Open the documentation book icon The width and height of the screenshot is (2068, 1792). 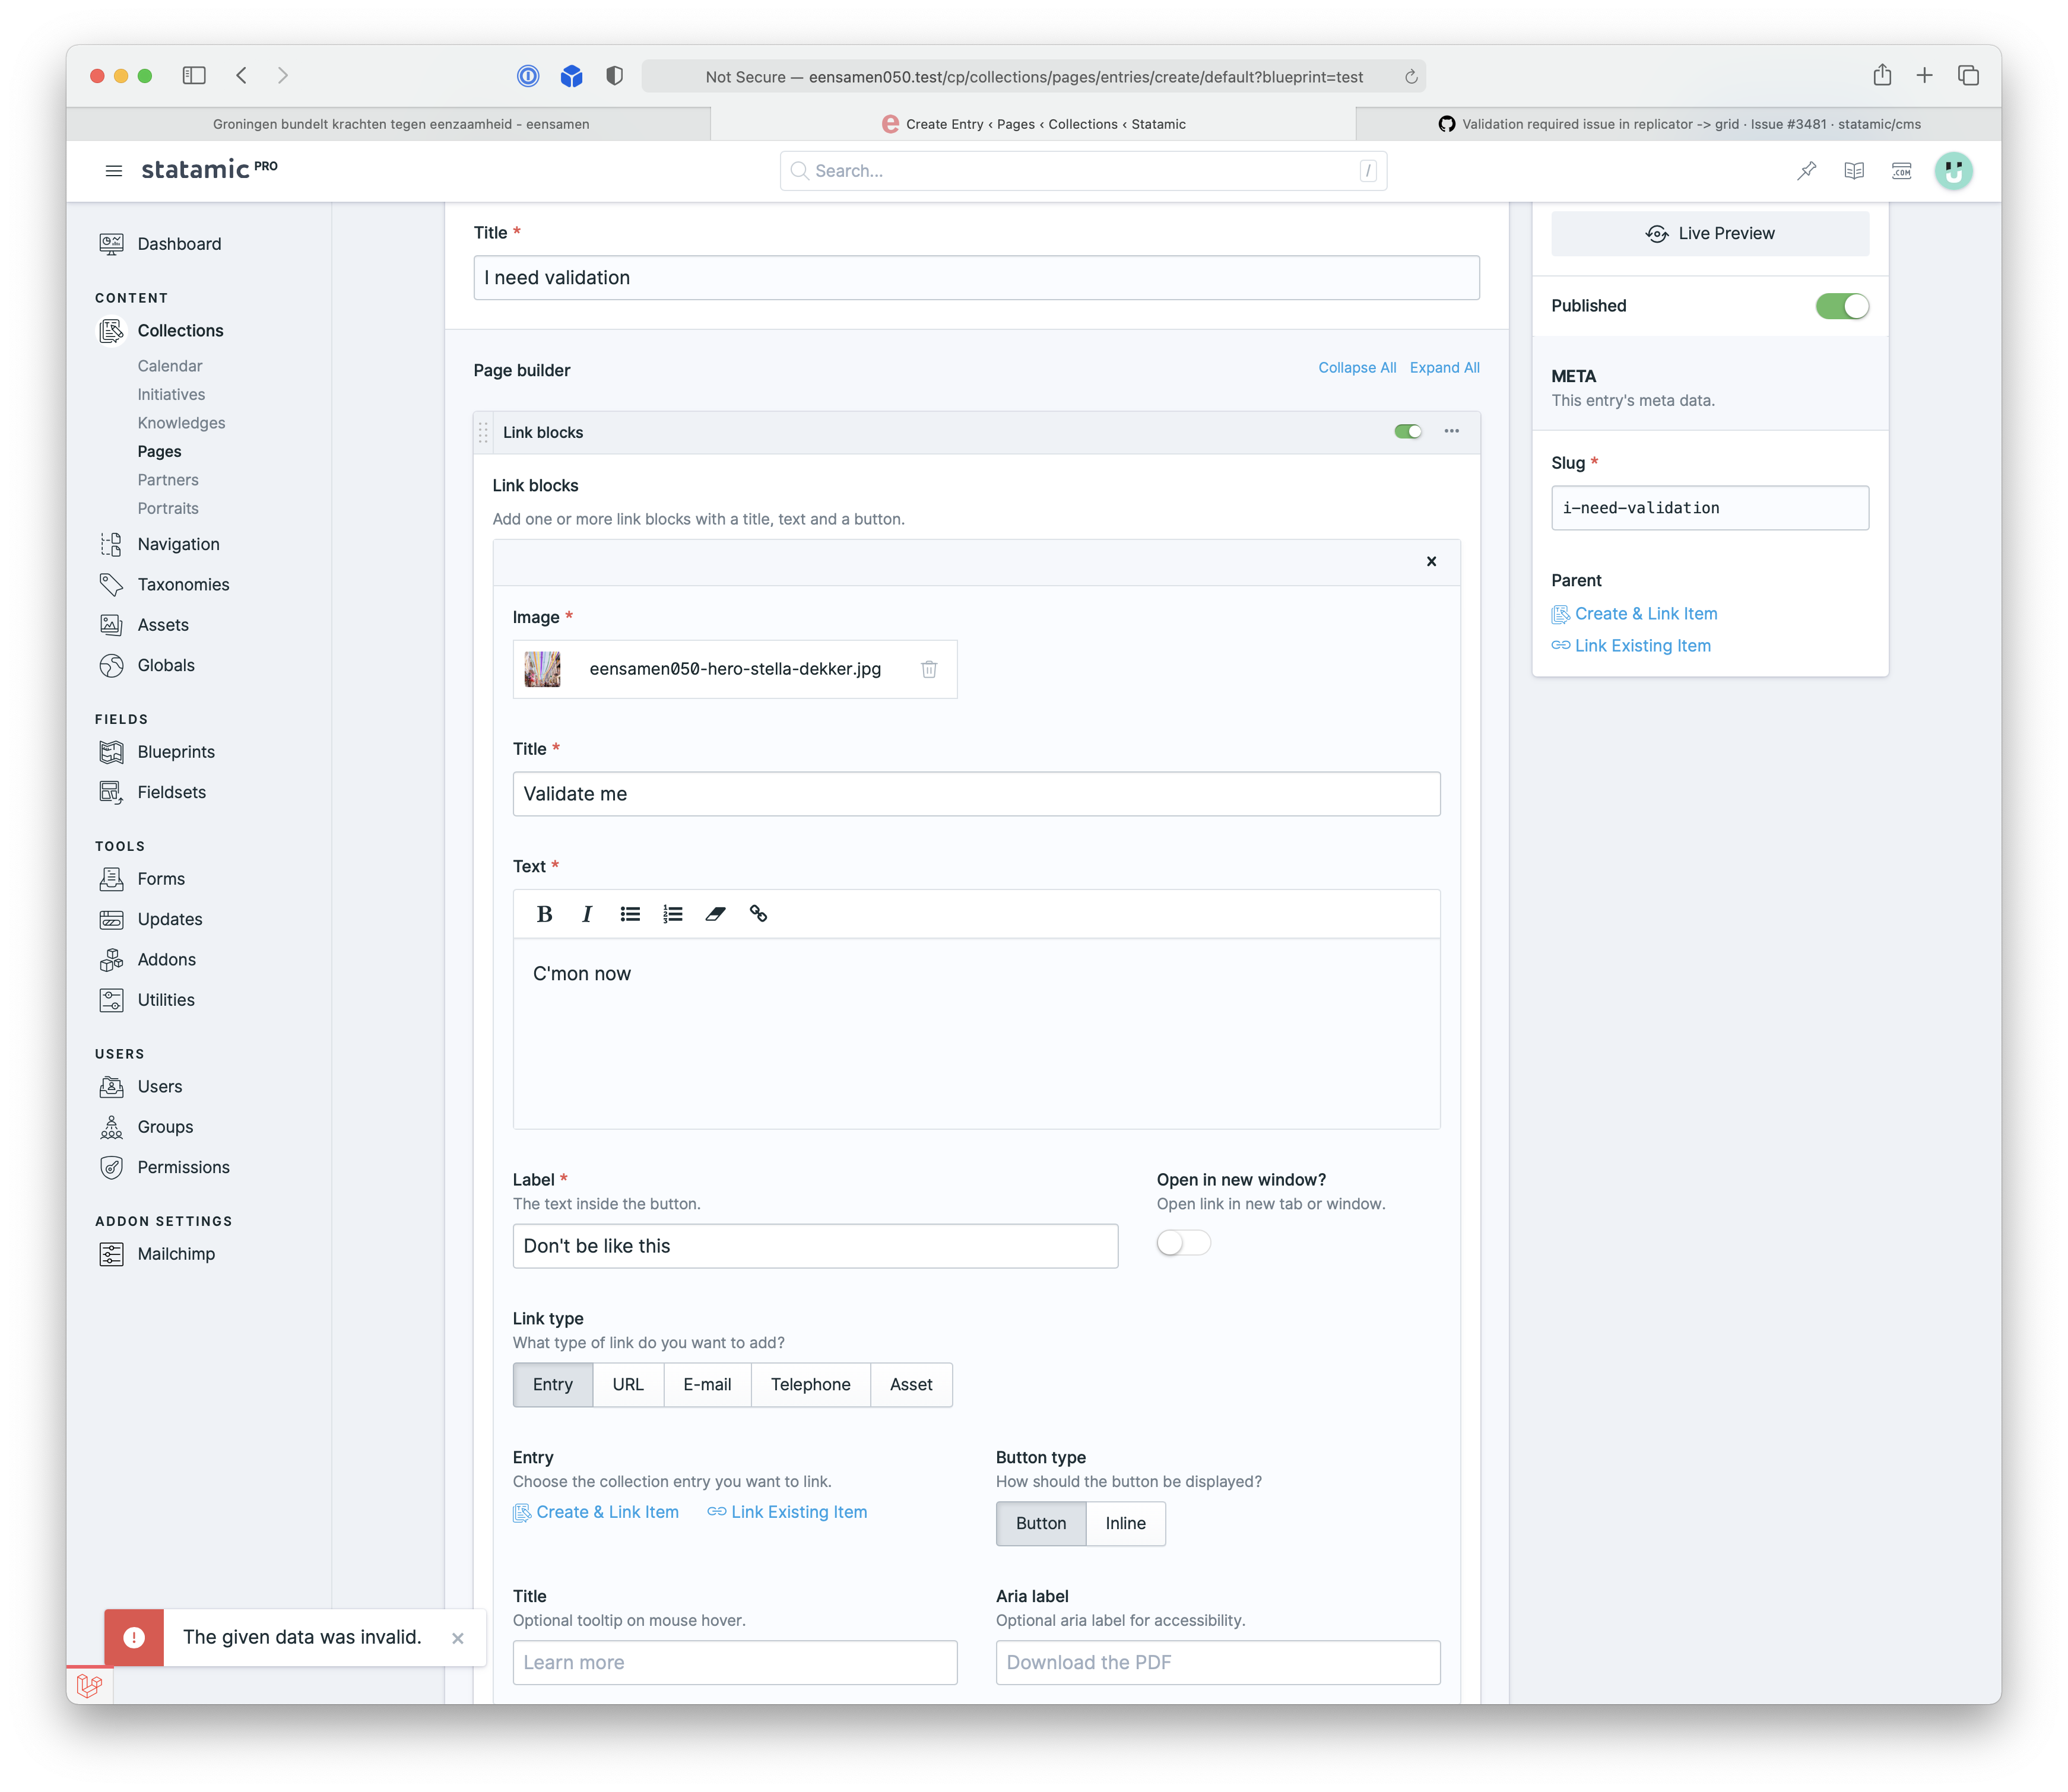pos(1853,171)
